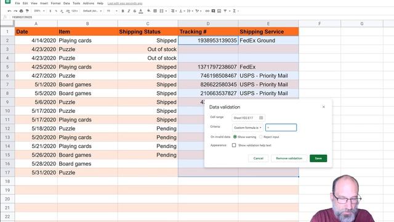
Task: Open the Functions sigma menu
Action: tap(235, 11)
